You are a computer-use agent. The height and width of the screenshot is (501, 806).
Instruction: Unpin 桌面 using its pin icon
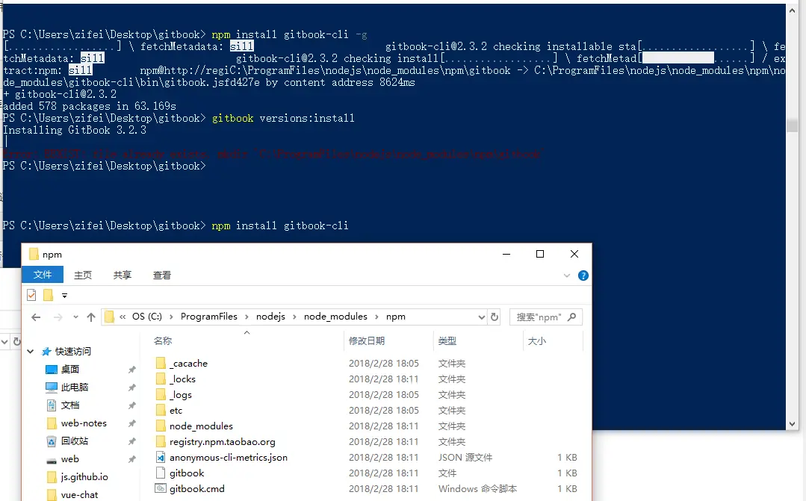pos(132,370)
